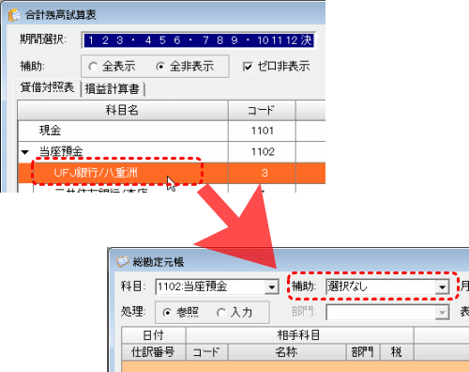Select the 入力 processing radio button
Image resolution: width=469 pixels, height=372 pixels.
[221, 313]
